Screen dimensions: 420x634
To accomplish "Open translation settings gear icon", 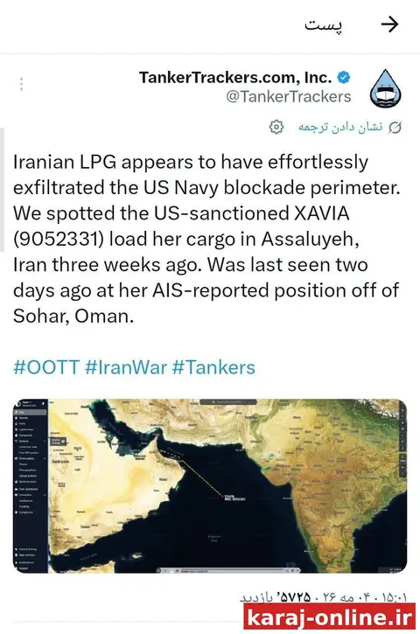I will 276,127.
